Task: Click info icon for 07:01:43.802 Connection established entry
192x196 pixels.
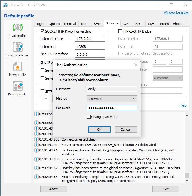Action: click(x=36, y=139)
